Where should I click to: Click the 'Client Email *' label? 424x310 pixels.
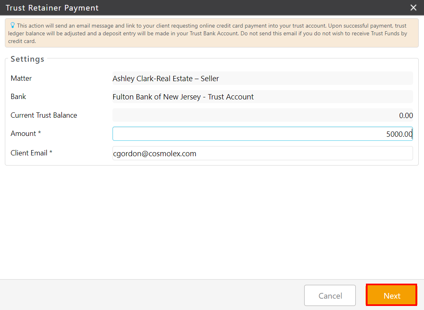click(x=31, y=153)
